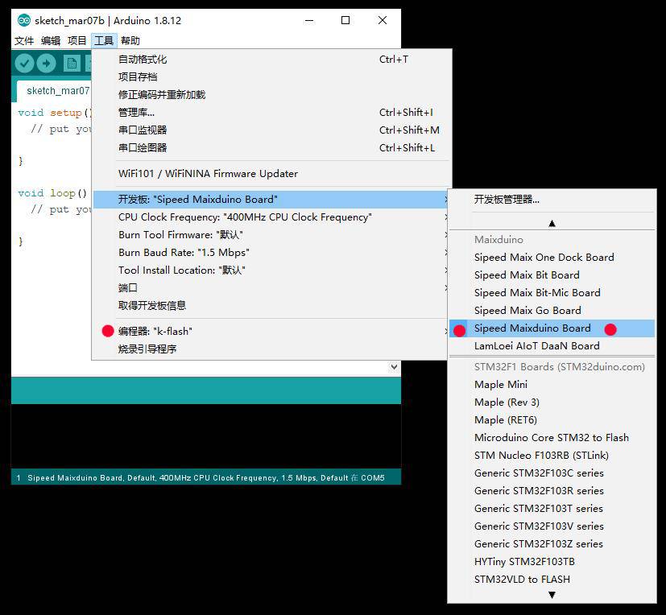The width and height of the screenshot is (666, 615).
Task: Select Maple (Rev 3) board
Action: click(552, 402)
